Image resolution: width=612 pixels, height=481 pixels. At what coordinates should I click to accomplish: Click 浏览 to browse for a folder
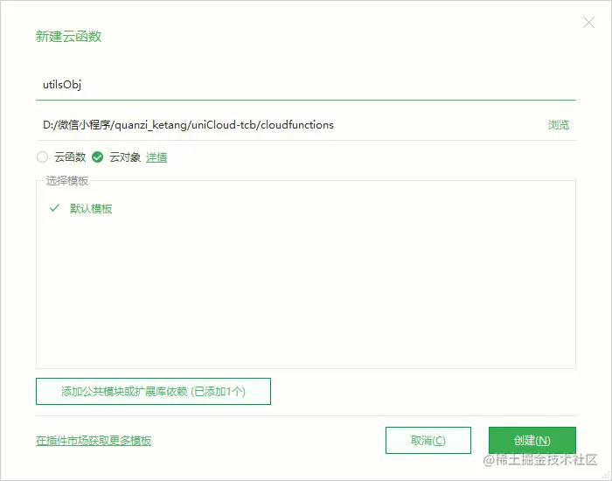[559, 125]
